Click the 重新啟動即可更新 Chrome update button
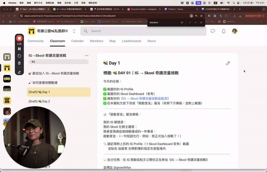This screenshot has height=172, width=267. (x=253, y=16)
